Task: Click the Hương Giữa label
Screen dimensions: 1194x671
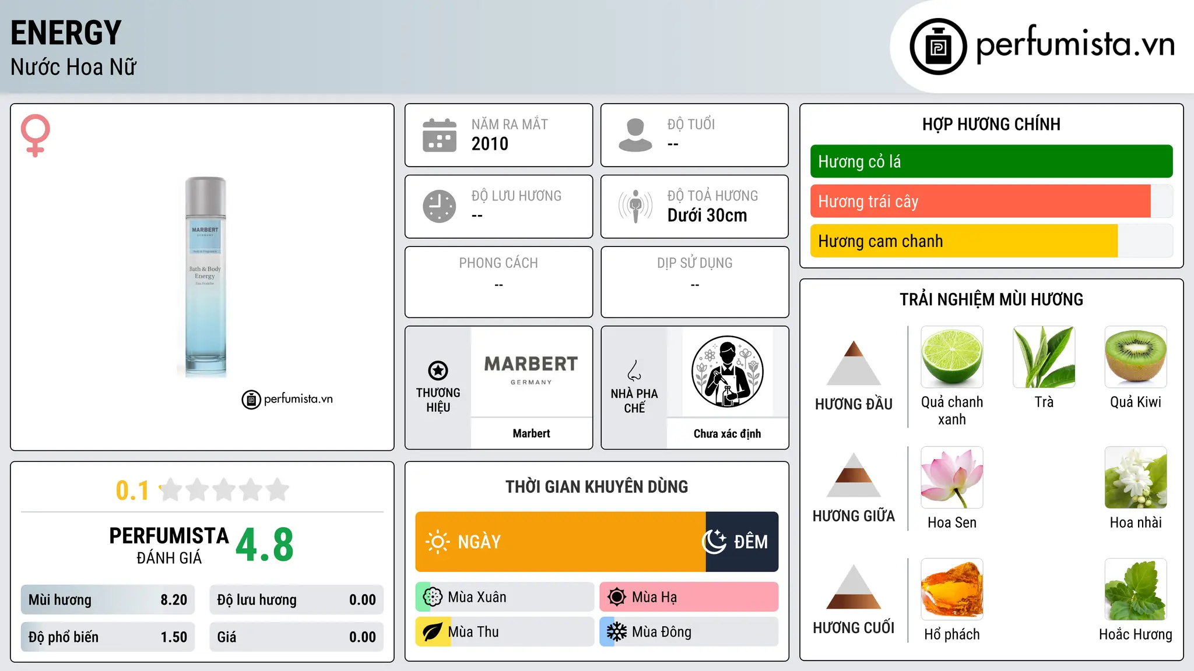Action: tap(854, 515)
